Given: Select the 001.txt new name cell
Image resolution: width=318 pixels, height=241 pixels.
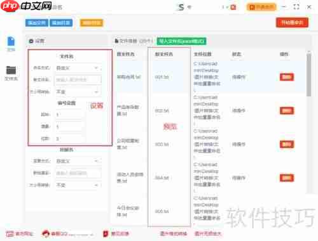Looking at the screenshot, I should point(162,77).
